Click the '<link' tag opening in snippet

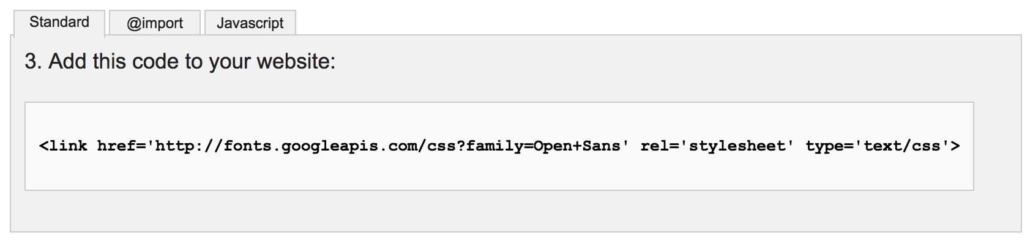63,146
